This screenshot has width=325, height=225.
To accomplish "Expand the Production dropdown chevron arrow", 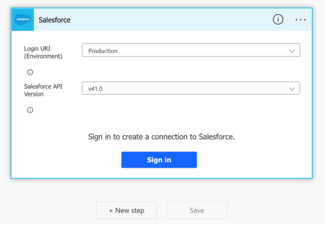I will pyautogui.click(x=292, y=51).
